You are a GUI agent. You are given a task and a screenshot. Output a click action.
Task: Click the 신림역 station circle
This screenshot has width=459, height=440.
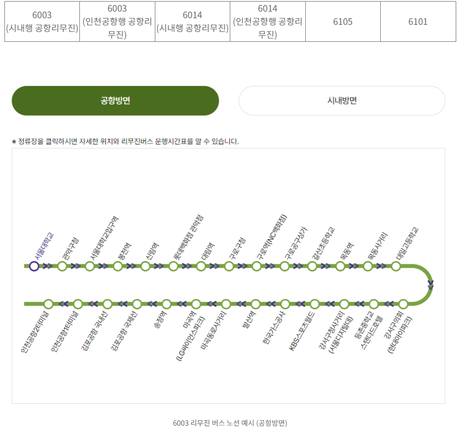click(x=144, y=266)
